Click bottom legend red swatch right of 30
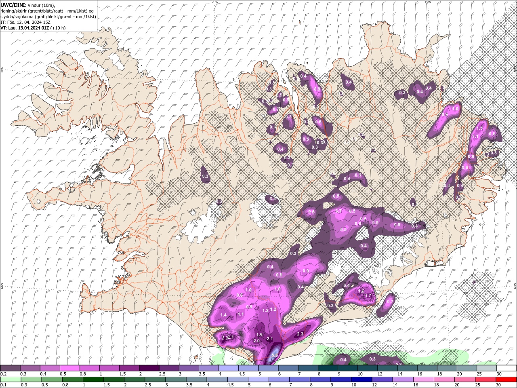The height and width of the screenshot is (388, 517). click(x=506, y=379)
